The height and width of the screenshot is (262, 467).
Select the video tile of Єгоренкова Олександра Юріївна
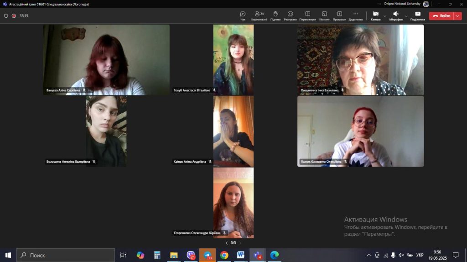(233, 203)
